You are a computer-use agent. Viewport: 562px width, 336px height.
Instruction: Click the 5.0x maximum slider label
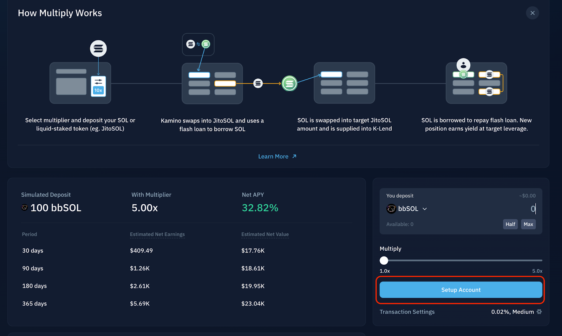(x=537, y=271)
